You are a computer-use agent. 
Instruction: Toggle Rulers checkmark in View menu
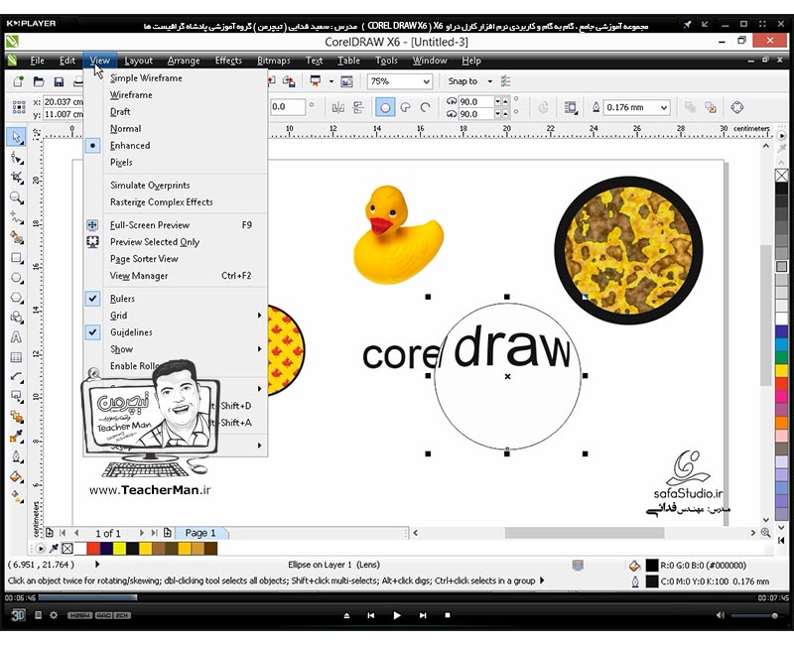click(92, 299)
